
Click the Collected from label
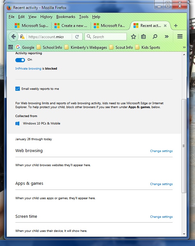pos(26,116)
